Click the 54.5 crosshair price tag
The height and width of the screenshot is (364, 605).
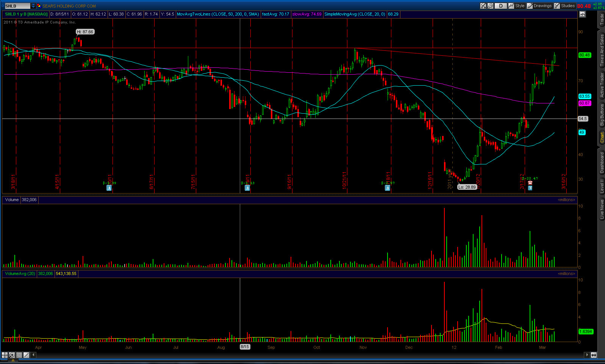point(583,119)
